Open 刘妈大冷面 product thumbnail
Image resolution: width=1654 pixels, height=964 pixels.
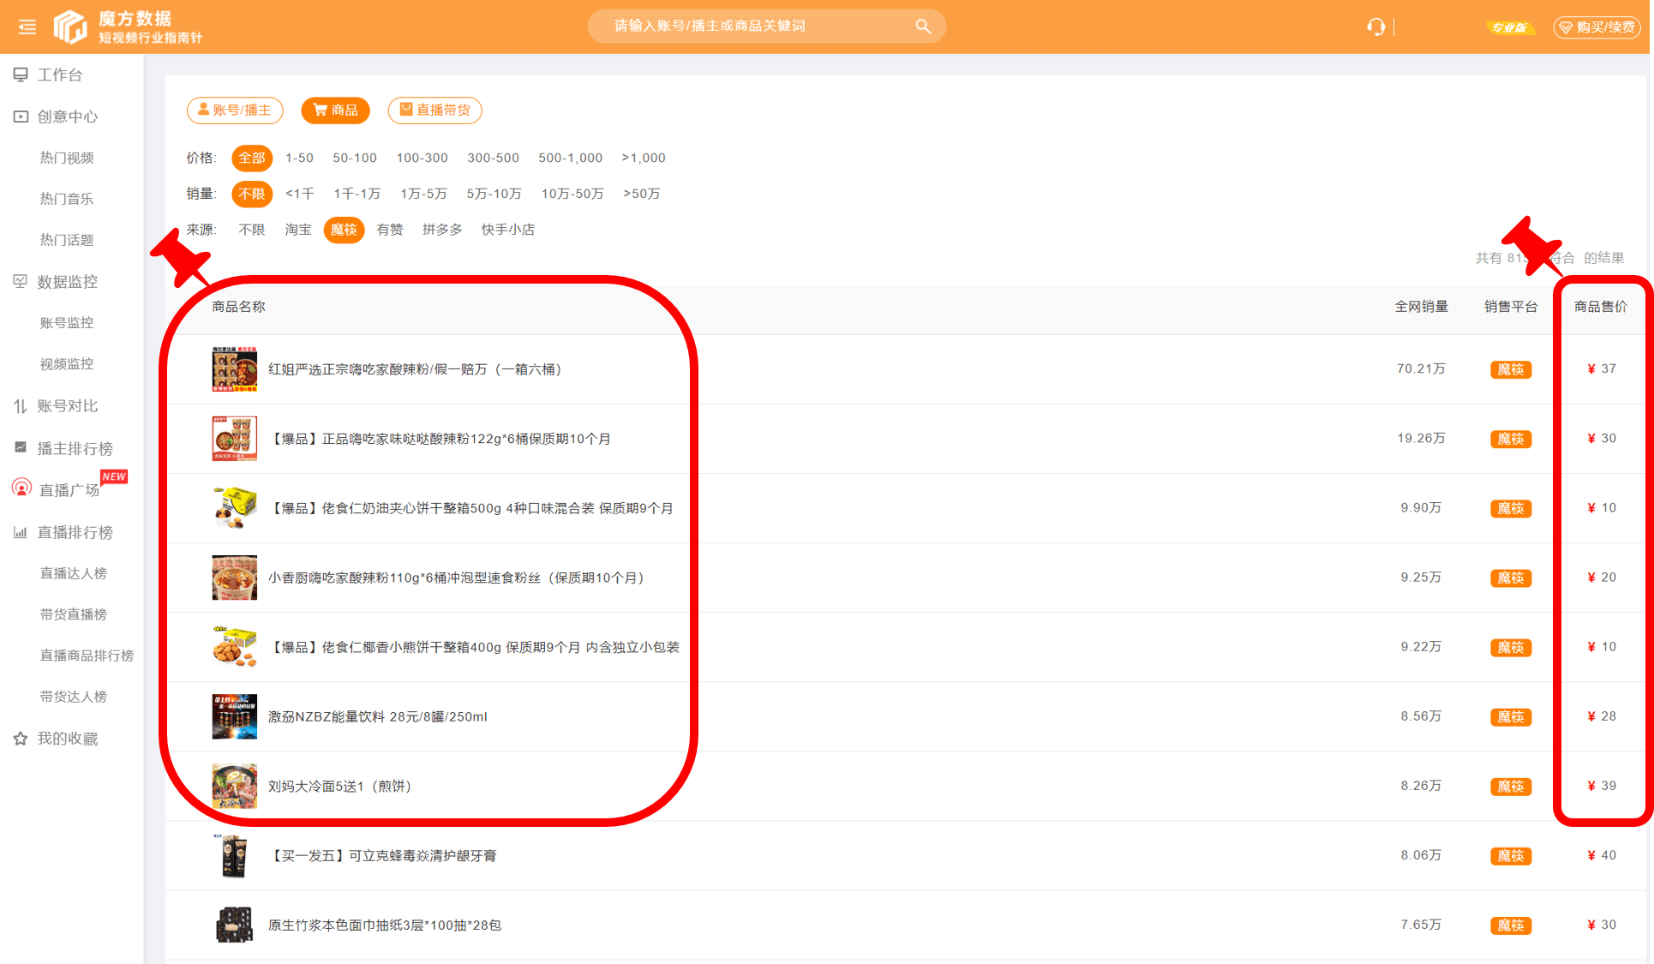click(x=234, y=786)
